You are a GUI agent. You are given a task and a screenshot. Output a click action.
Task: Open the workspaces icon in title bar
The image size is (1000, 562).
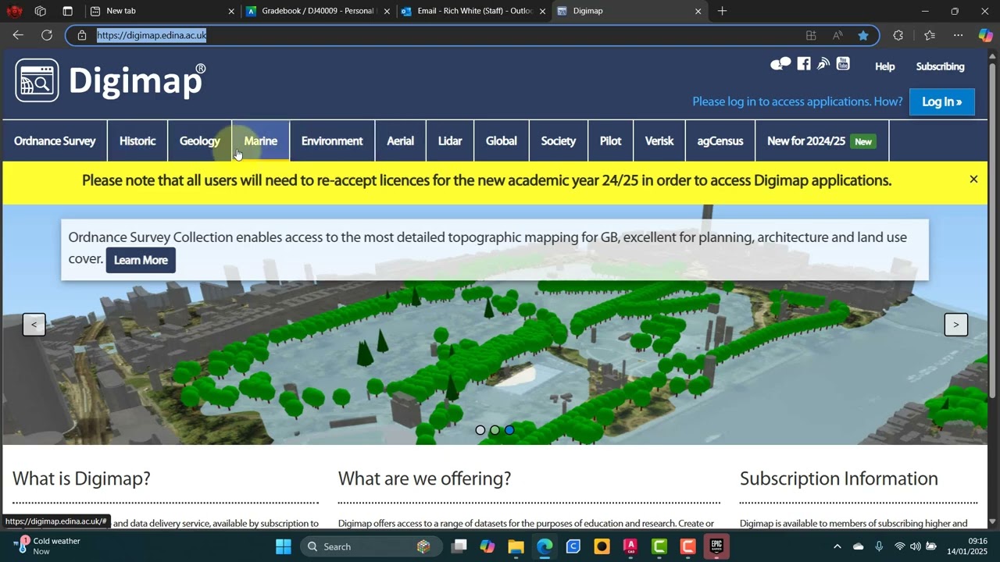(x=41, y=11)
